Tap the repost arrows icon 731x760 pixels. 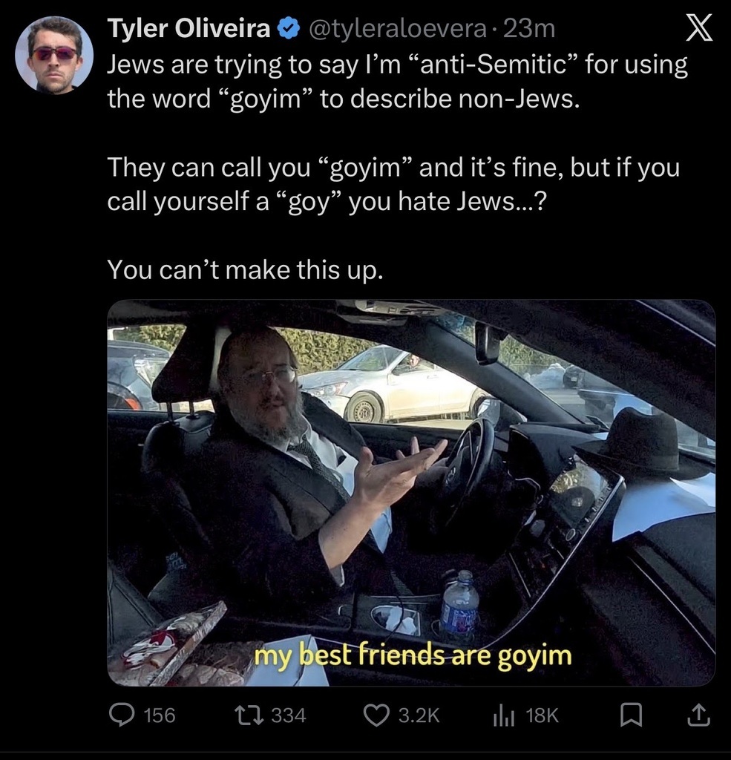(x=249, y=715)
